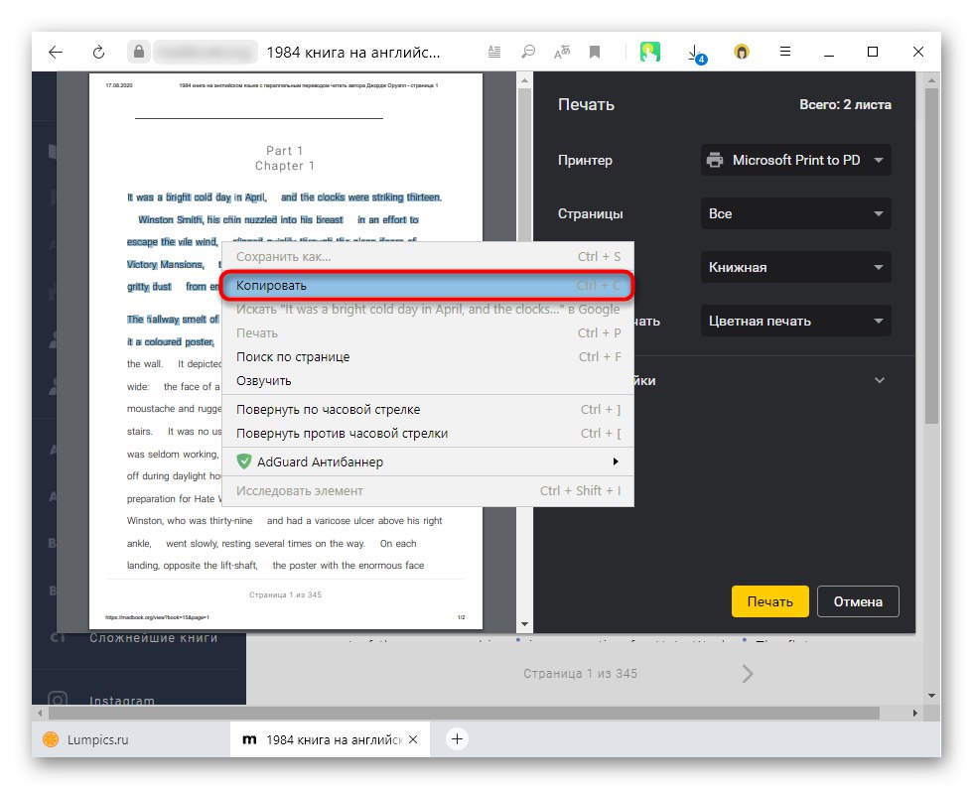Open the Принтер dropdown

(795, 160)
